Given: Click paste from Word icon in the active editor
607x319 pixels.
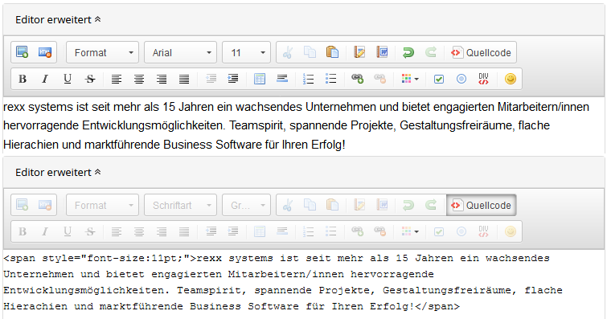Looking at the screenshot, I should (382, 52).
